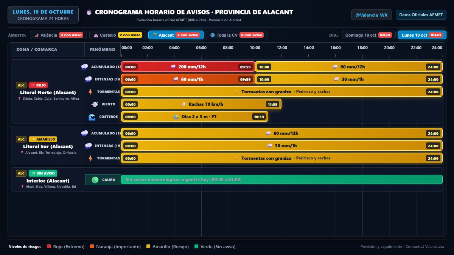Click the lightning icon beside Litoral Norte TORMENTAS
The image size is (454, 255).
(x=90, y=92)
